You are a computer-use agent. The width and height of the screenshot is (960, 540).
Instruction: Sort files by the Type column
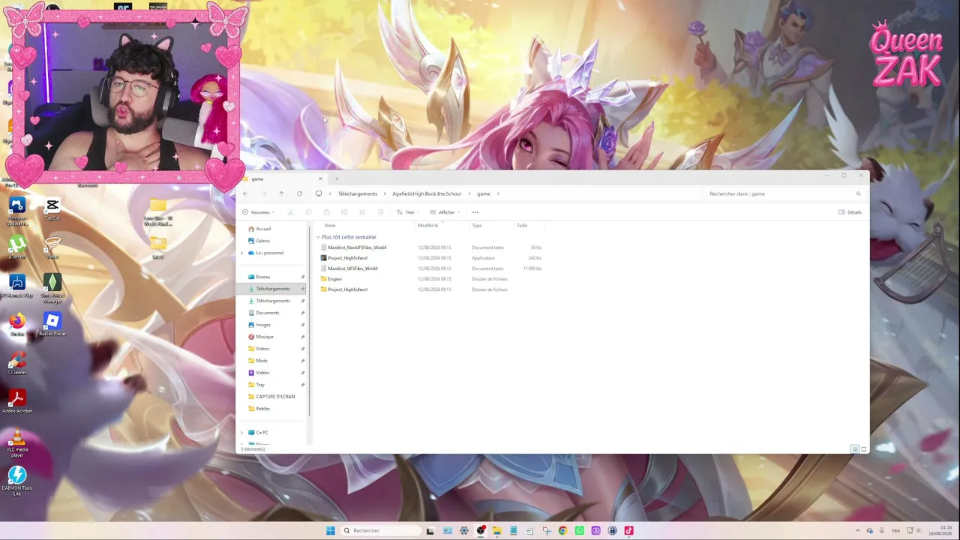(476, 225)
